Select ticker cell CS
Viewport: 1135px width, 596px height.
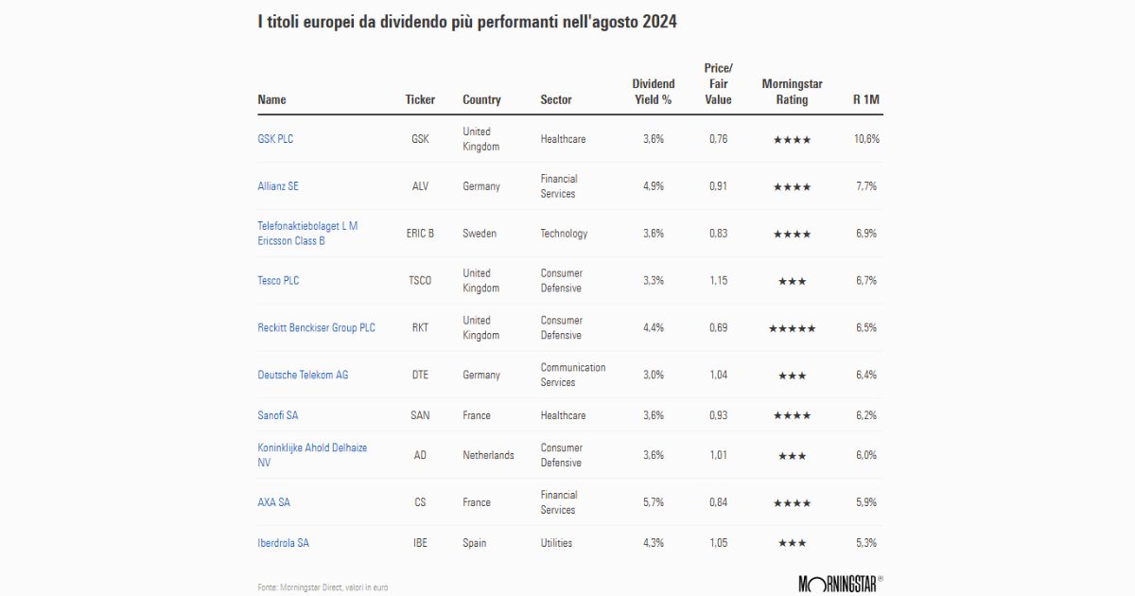420,502
